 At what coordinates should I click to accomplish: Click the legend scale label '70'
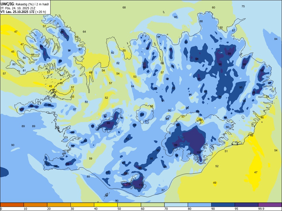[x=166, y=209]
